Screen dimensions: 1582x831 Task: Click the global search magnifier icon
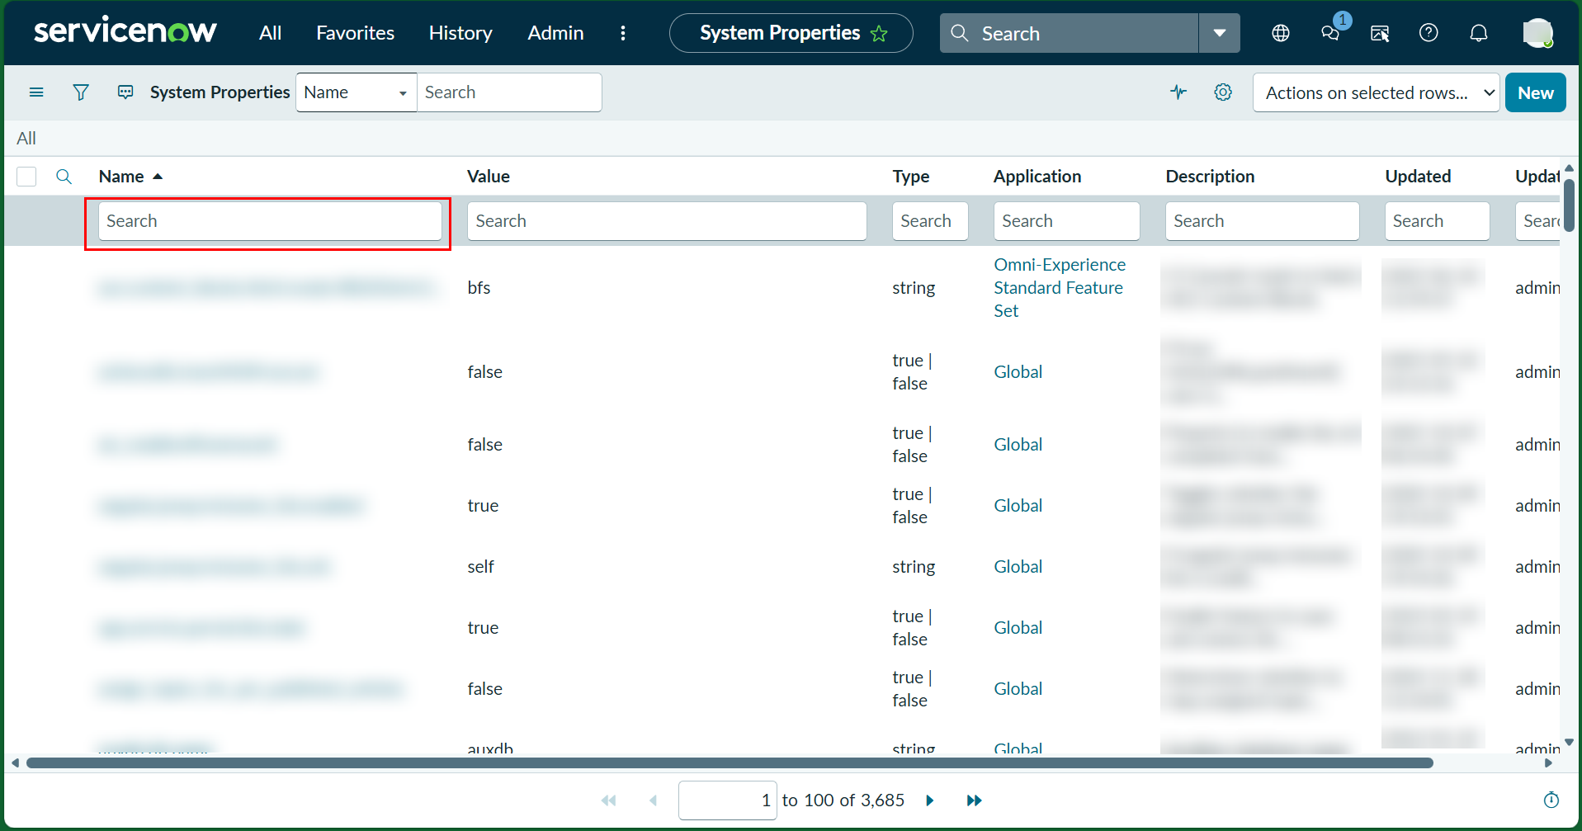(960, 33)
